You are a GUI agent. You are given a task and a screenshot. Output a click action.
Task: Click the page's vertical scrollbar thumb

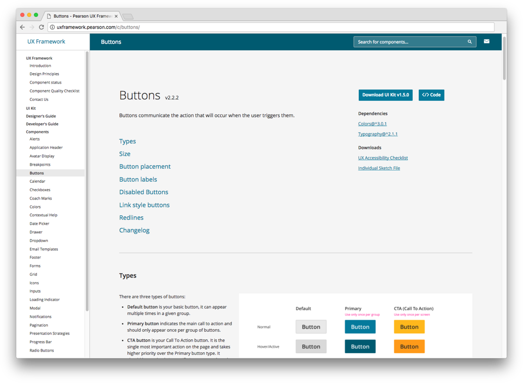[504, 58]
